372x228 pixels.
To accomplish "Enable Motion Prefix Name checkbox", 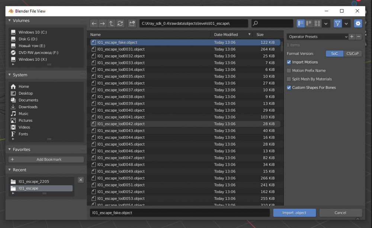I will [289, 71].
